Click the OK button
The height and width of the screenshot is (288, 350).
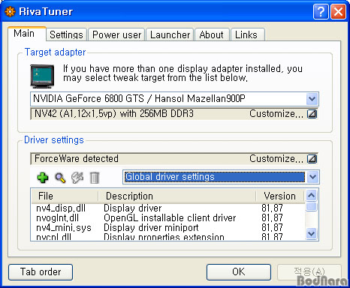239,272
